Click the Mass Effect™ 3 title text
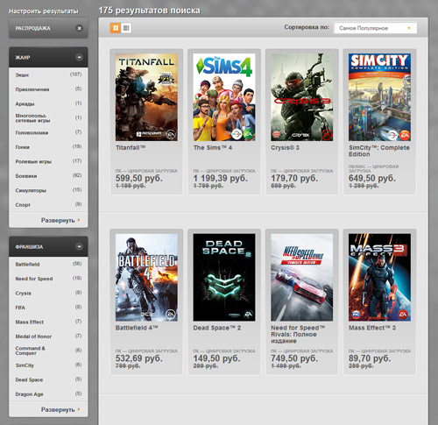 pyautogui.click(x=372, y=328)
